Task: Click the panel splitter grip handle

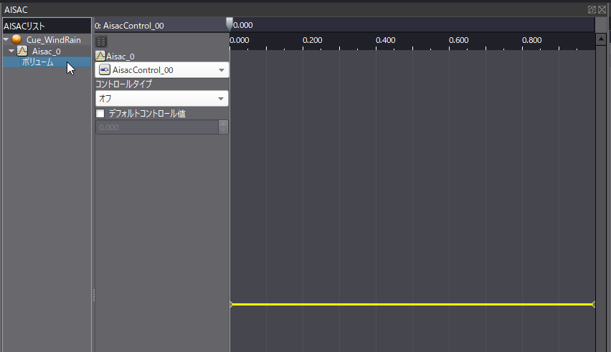Action: [94, 295]
